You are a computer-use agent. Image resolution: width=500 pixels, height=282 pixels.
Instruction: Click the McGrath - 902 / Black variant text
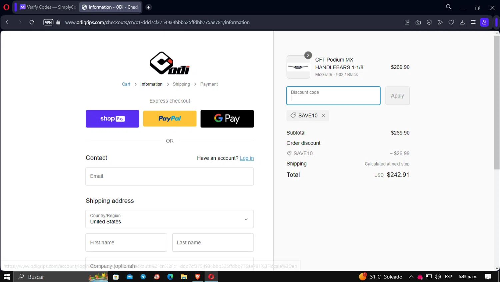[336, 75]
